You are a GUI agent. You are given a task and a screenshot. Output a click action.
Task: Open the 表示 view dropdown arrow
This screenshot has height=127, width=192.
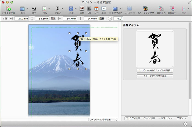coord(27,9)
